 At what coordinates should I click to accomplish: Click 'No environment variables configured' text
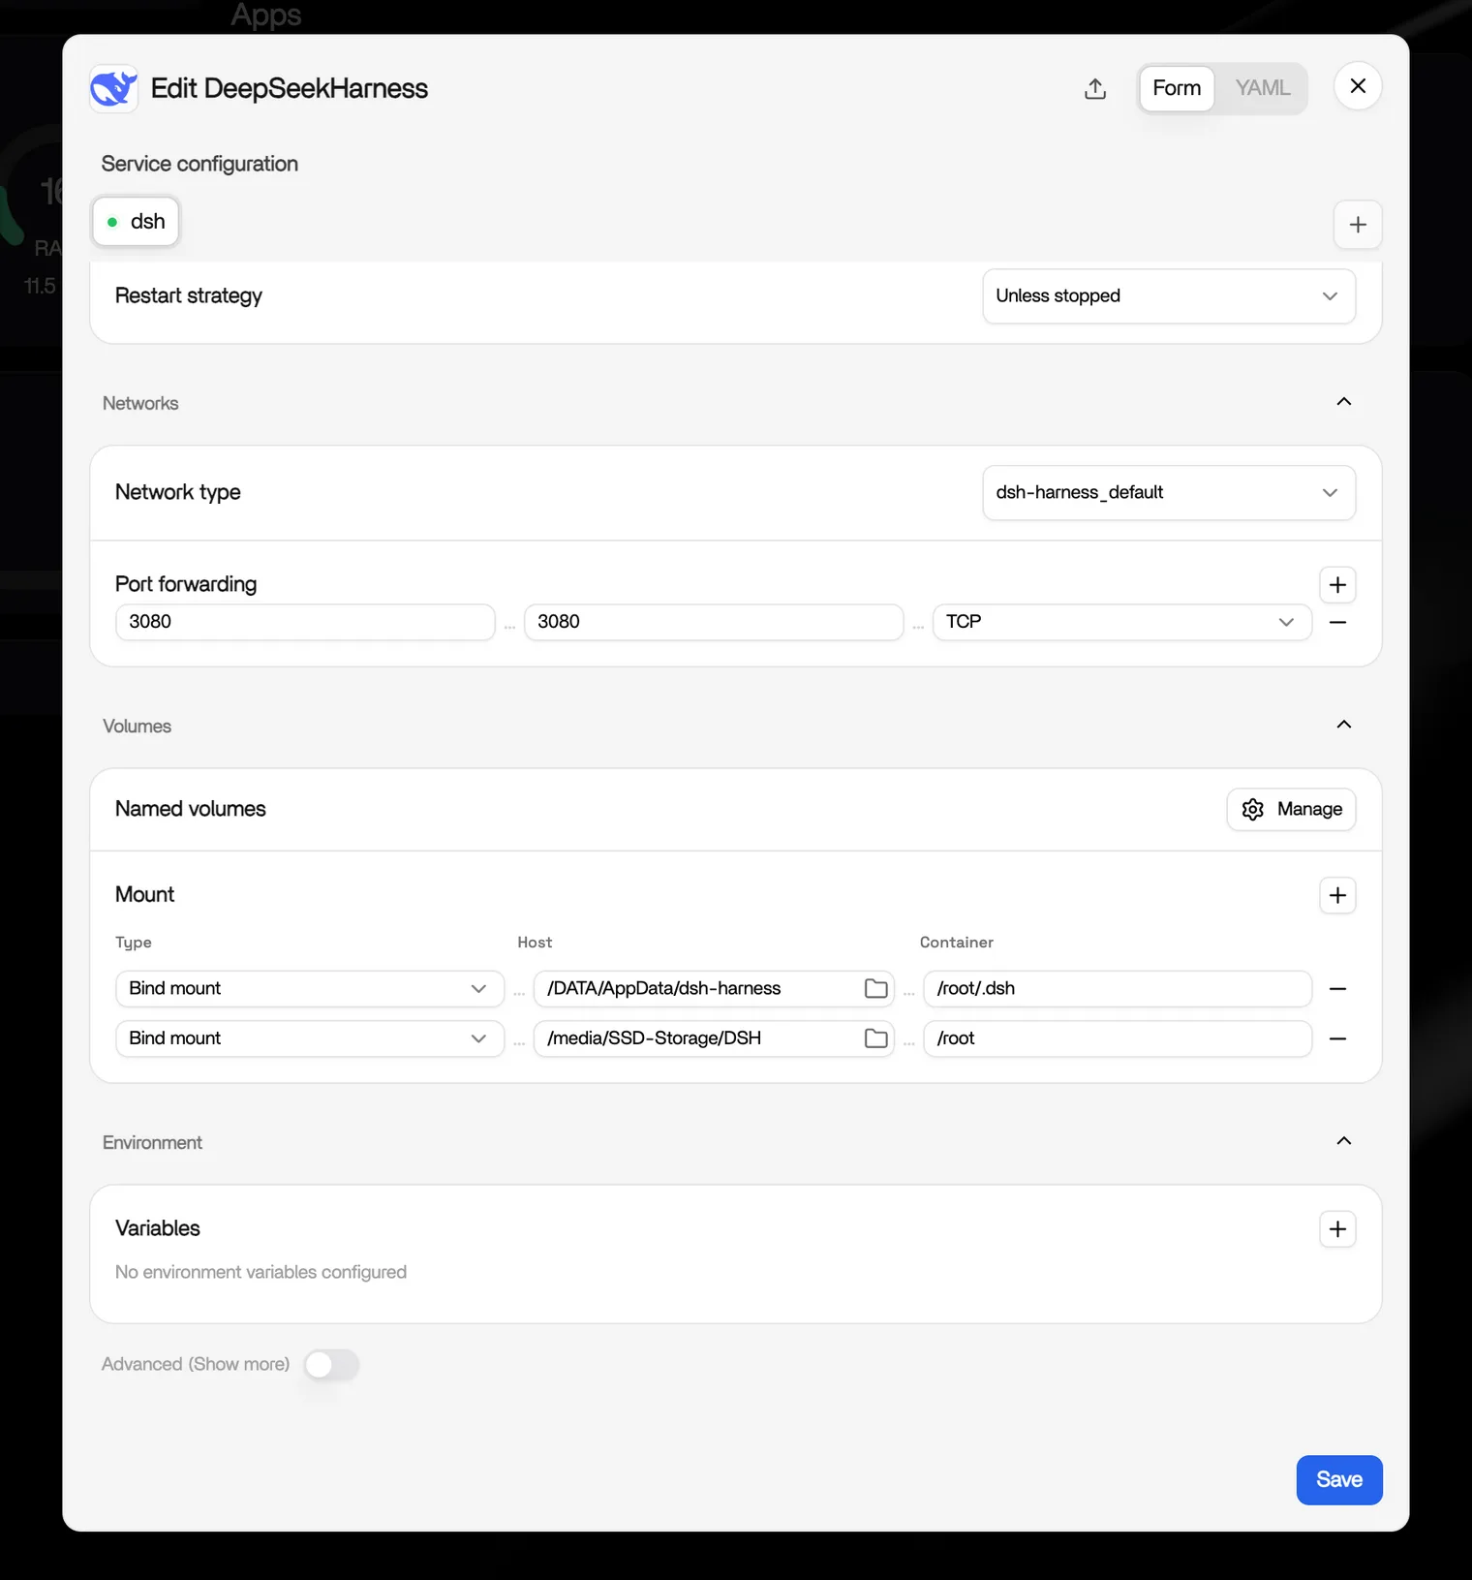point(261,1272)
